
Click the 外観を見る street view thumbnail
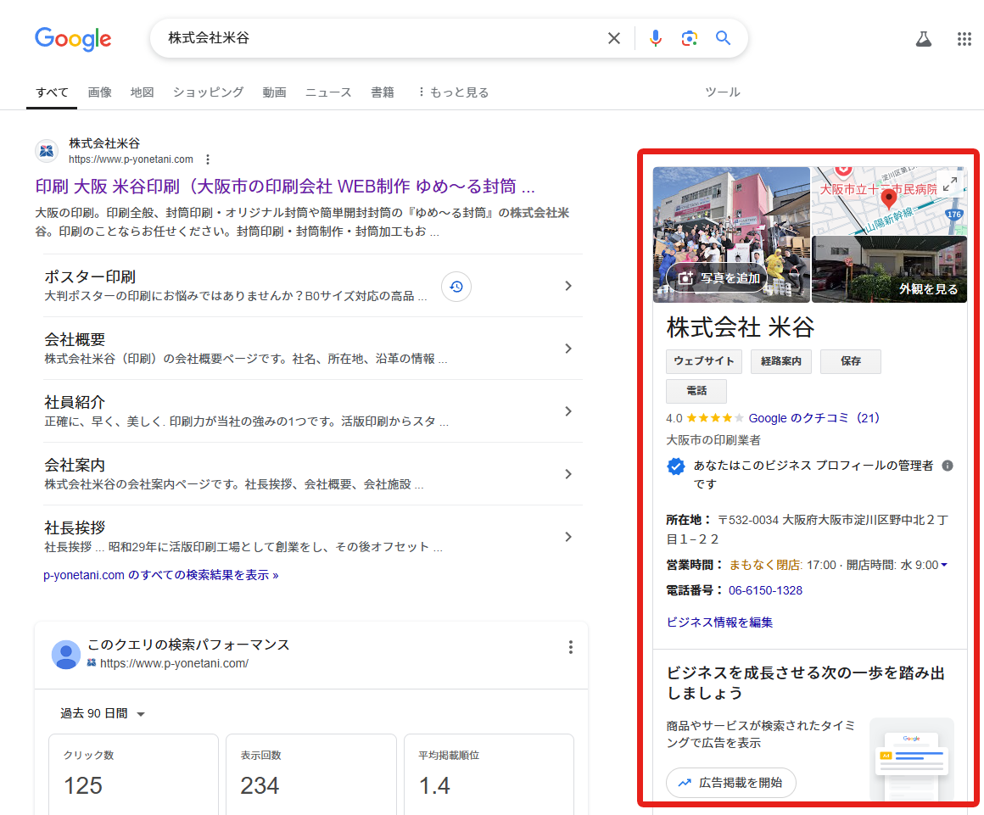pos(889,270)
